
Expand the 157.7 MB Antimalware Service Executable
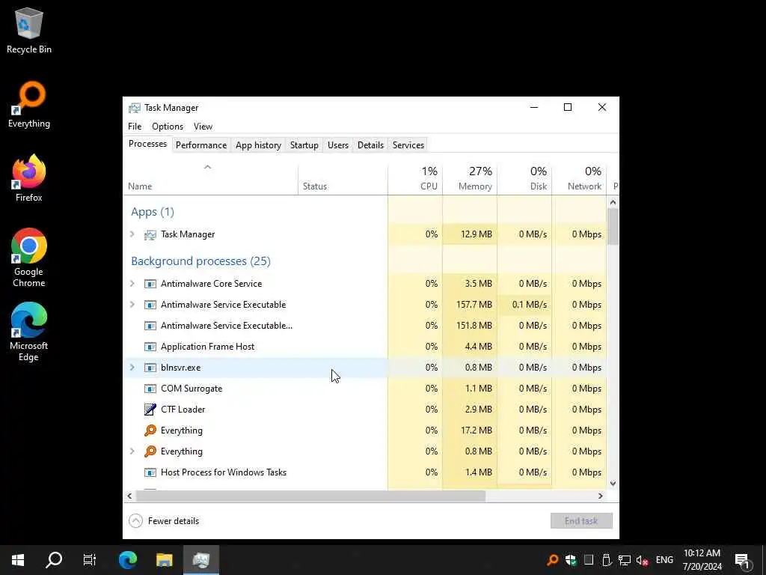pos(132,305)
